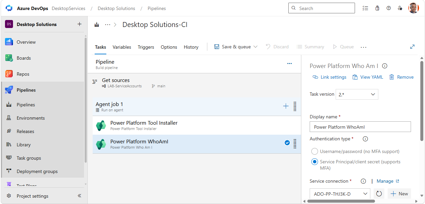Screen dimensions: 425x204
Task: Collapse the sidebar with the double chevron
Action: (79, 196)
